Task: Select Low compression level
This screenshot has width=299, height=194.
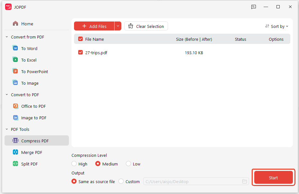Action: point(128,164)
